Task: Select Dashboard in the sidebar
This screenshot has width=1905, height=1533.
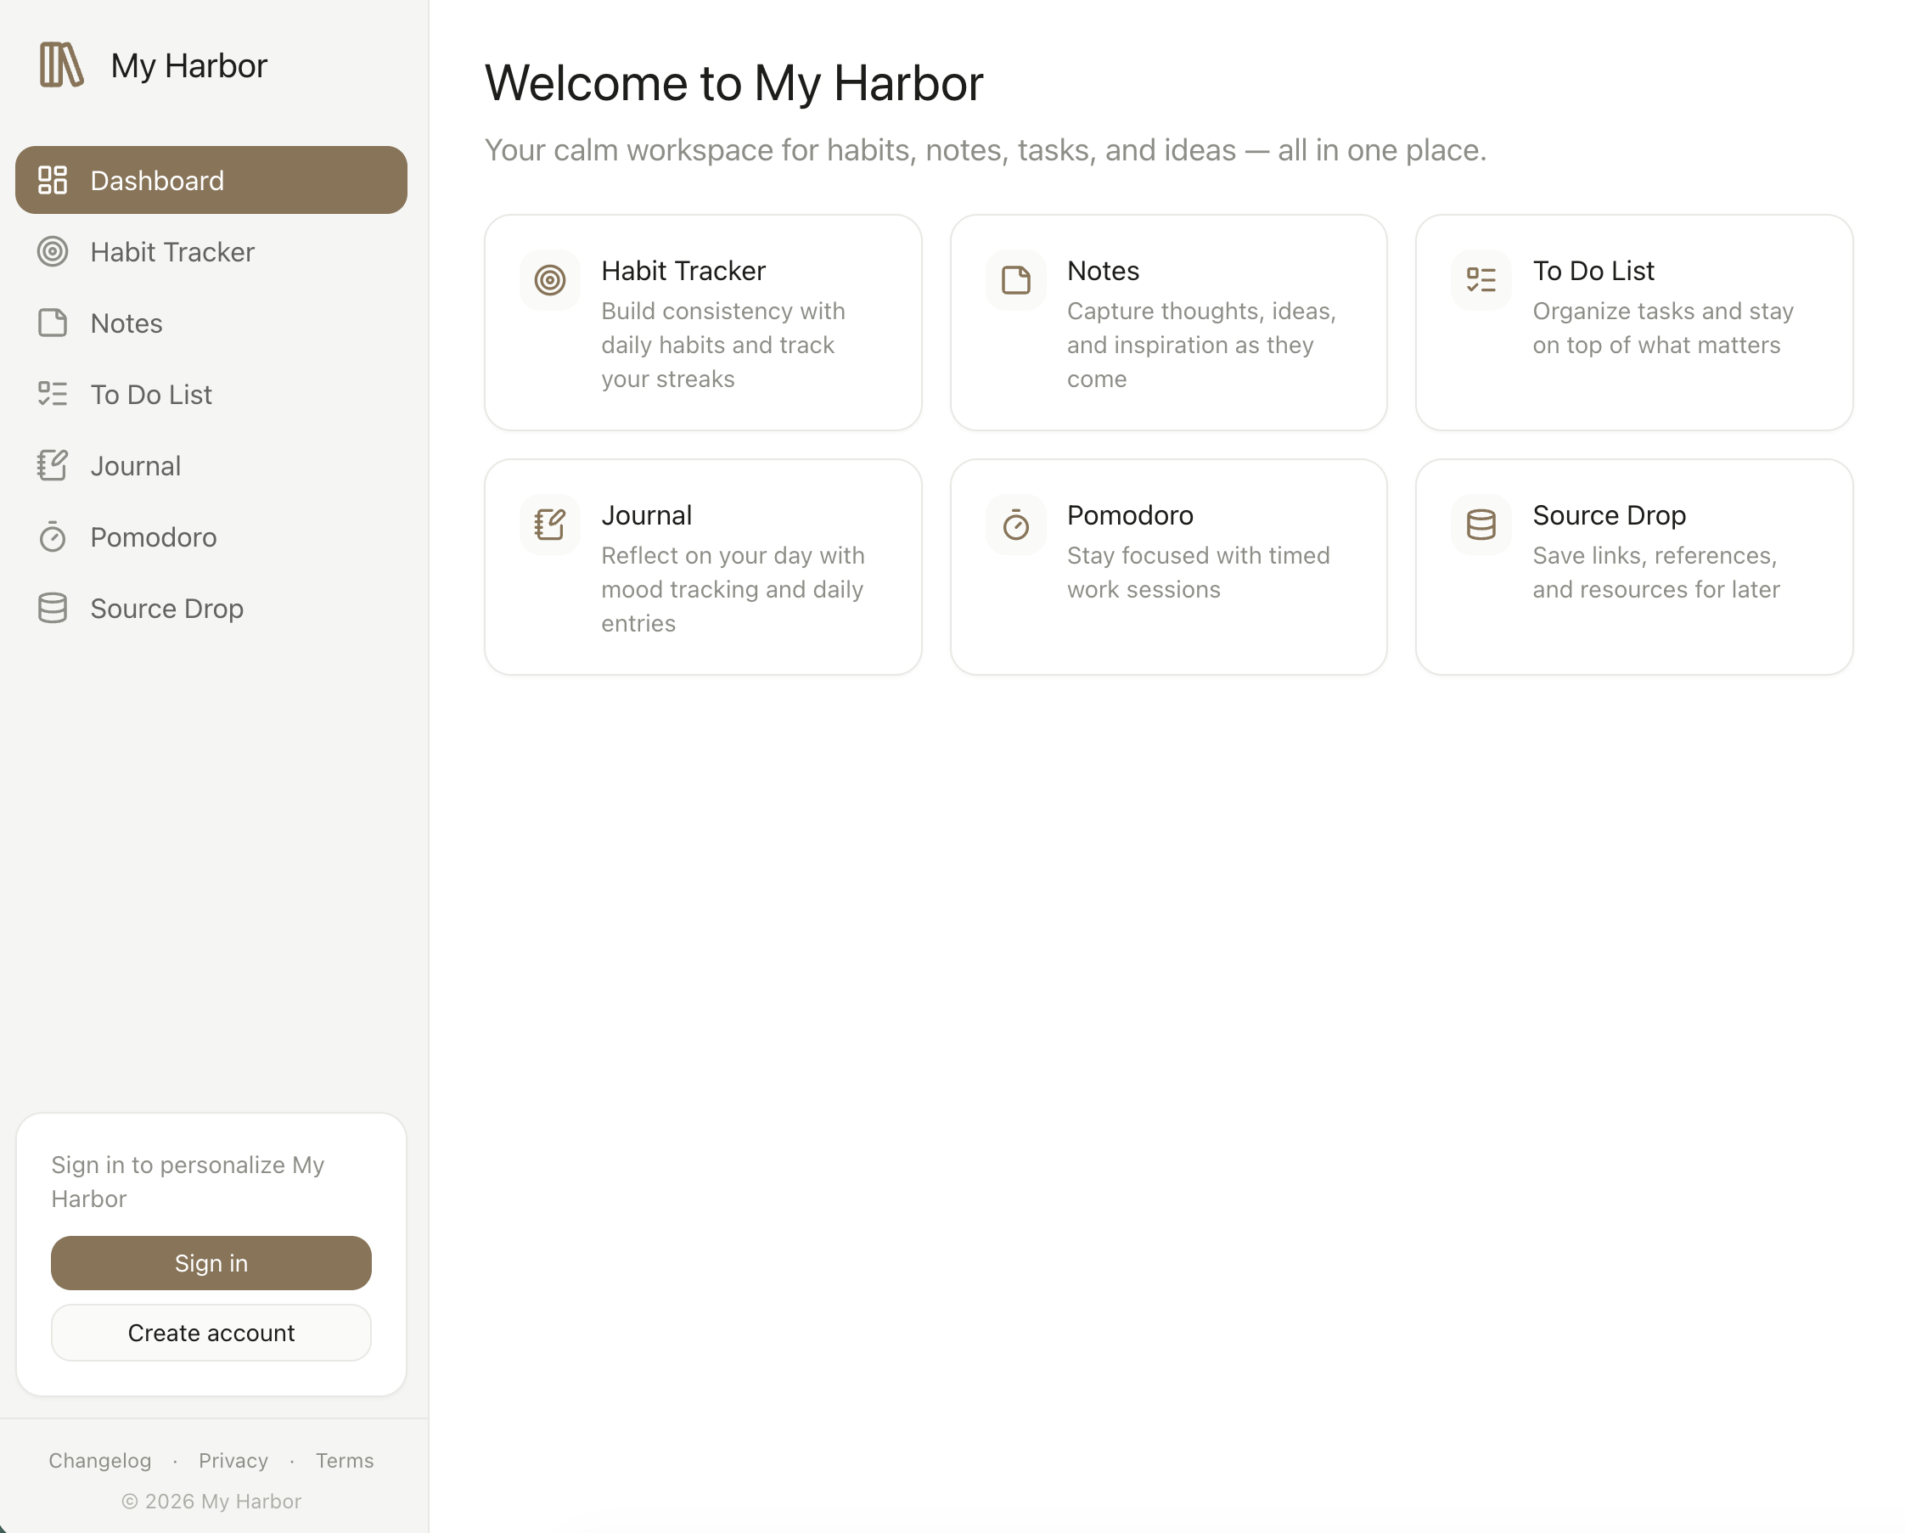Action: click(211, 180)
